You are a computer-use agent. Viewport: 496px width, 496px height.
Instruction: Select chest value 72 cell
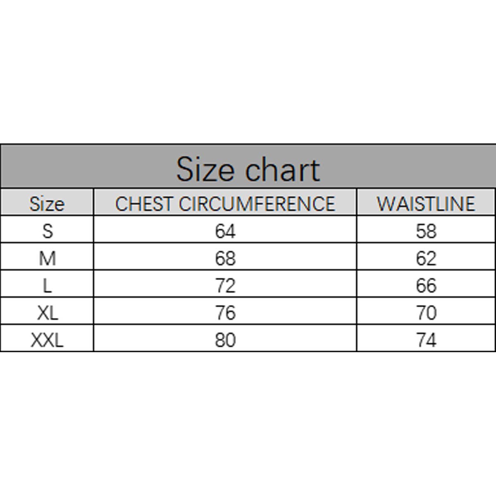click(225, 286)
